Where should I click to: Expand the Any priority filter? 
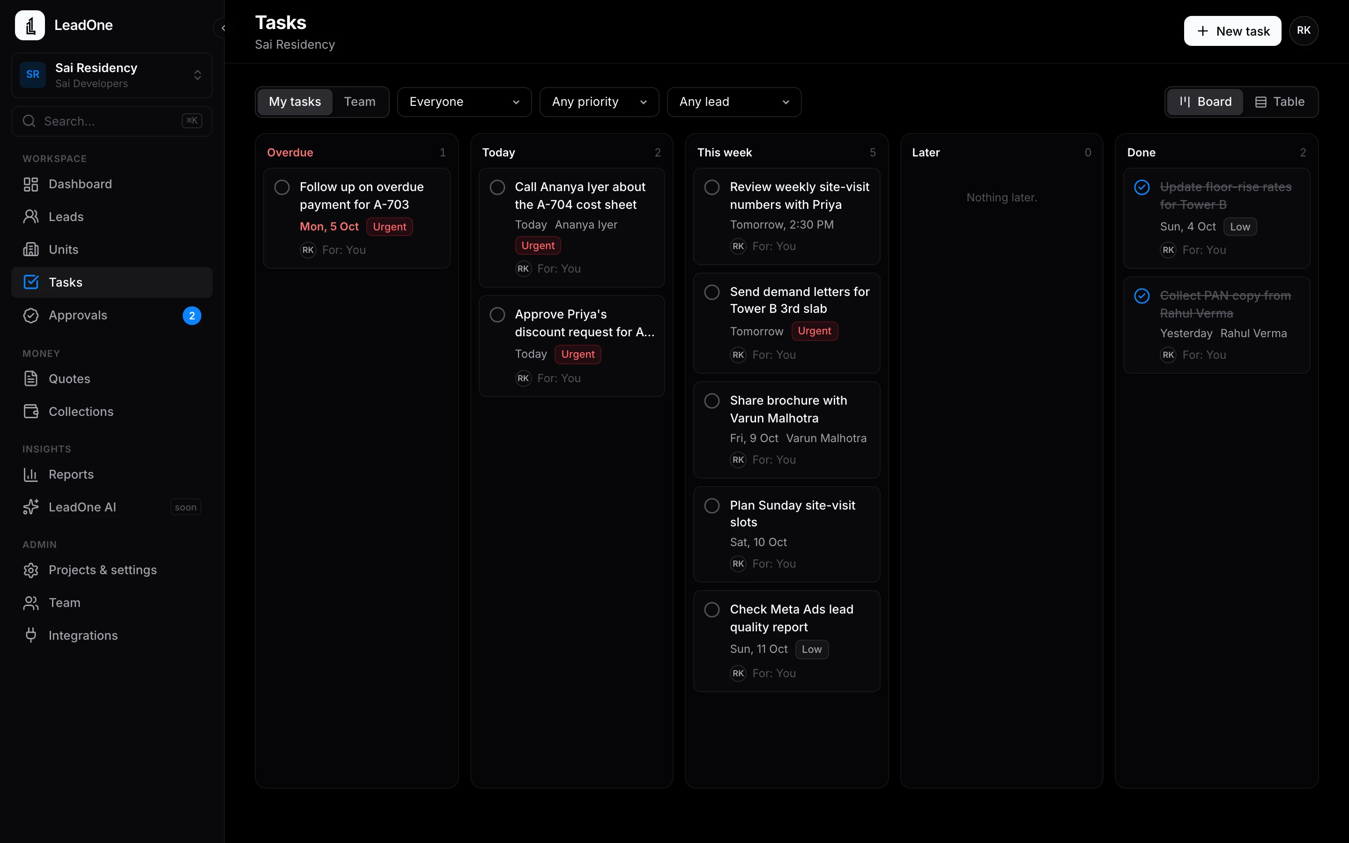599,102
